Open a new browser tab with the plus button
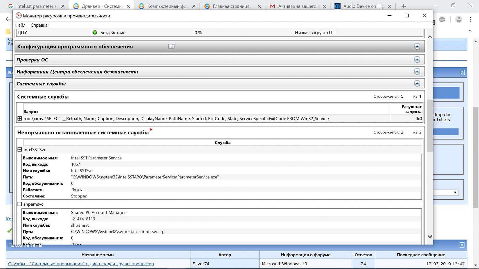The width and height of the screenshot is (479, 269). 404,6
